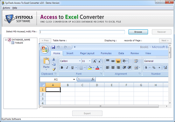Open the Help menu
175x122 pixels.
15,8
